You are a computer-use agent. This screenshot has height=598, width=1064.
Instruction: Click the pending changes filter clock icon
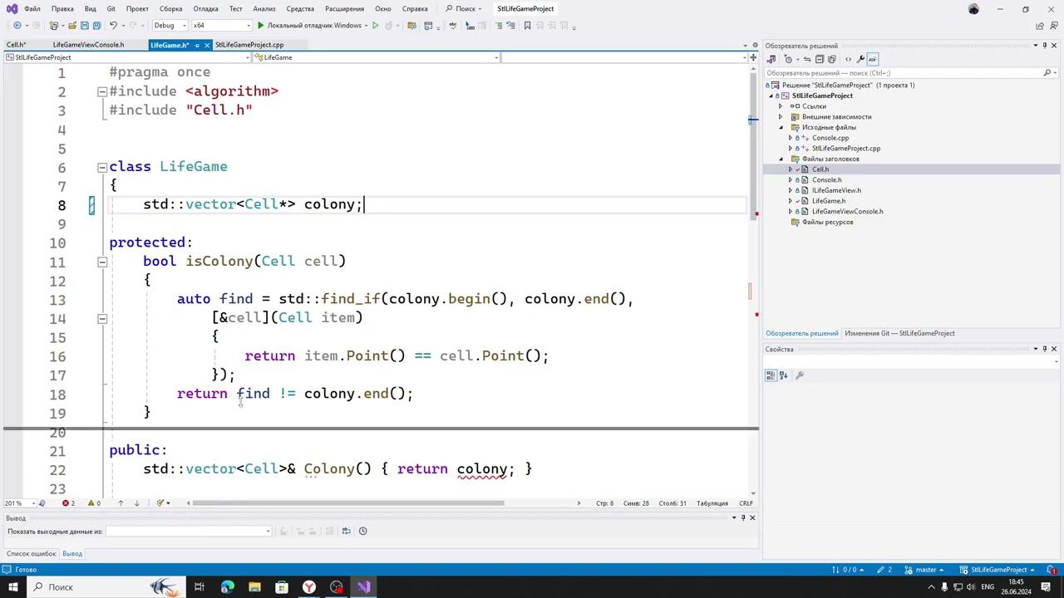(789, 59)
